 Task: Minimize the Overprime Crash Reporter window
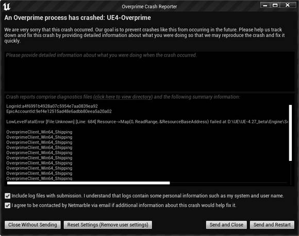click(x=265, y=5)
